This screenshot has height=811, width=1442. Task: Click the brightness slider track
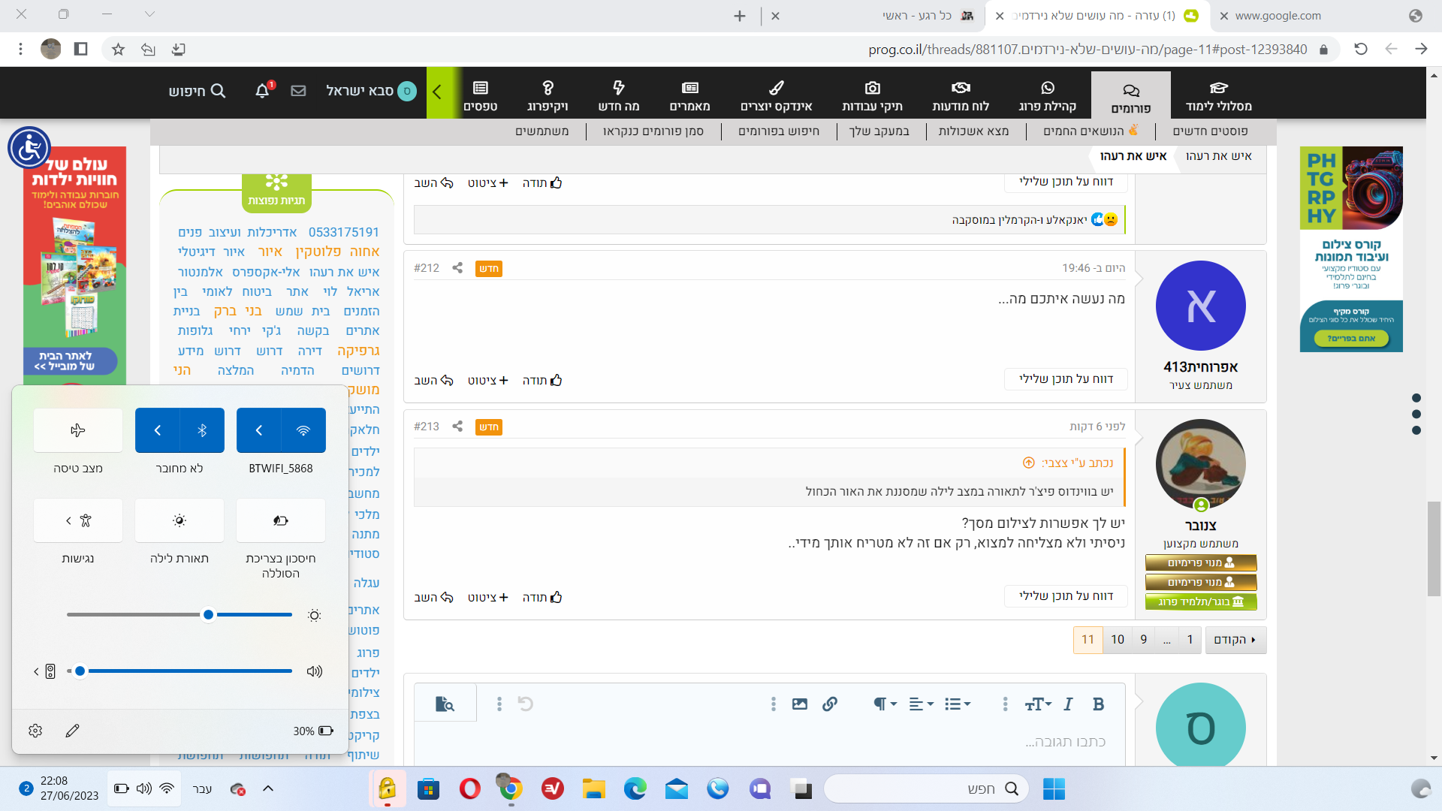coord(135,615)
